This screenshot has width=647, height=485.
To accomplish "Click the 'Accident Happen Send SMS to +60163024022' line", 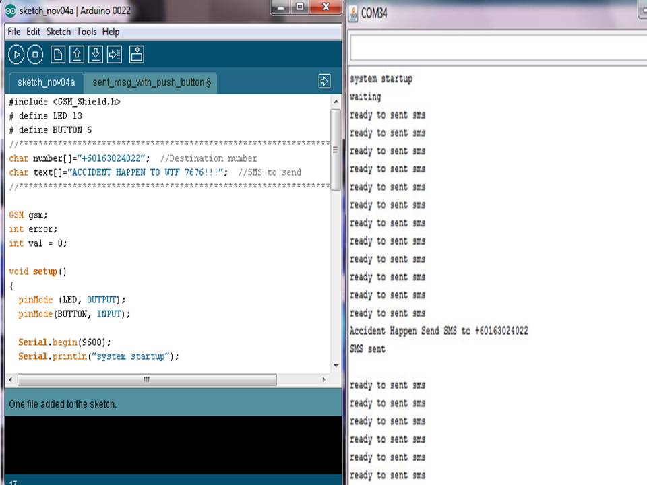I will click(x=439, y=331).
